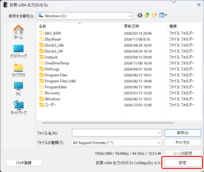Select the OneDriveTemp folder icon

[x=42, y=63]
